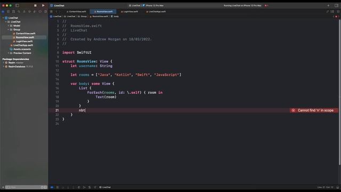Open Simulate Location in debug bar

[x=95, y=187]
